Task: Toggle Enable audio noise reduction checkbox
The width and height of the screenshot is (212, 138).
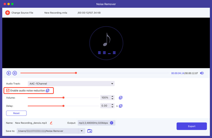Action: coord(8,91)
